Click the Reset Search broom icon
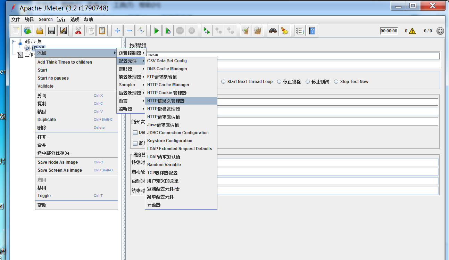The height and width of the screenshot is (260, 449). pos(285,31)
